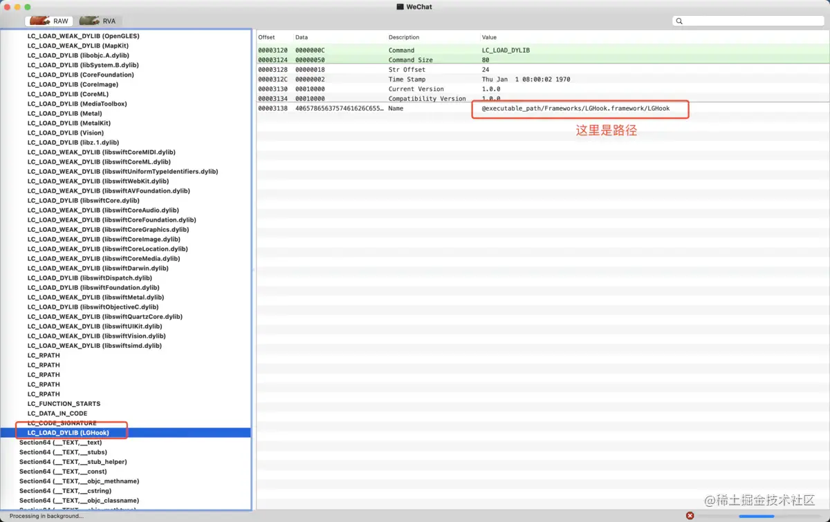Open Section64 (__TEXT,__cstring) node
Viewport: 830px width, 522px height.
[x=65, y=490]
